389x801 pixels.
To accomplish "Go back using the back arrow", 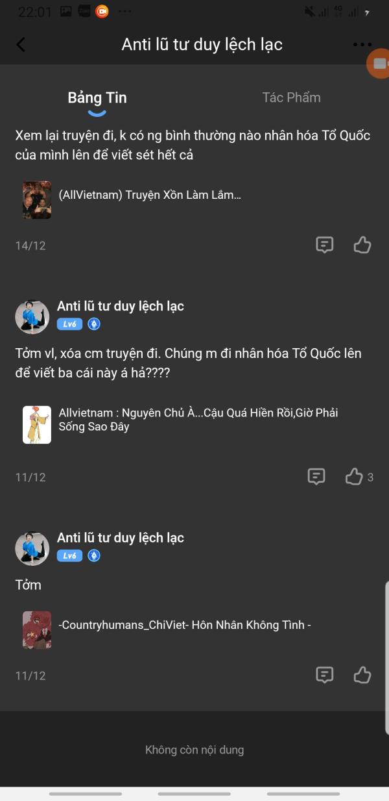I will [21, 44].
